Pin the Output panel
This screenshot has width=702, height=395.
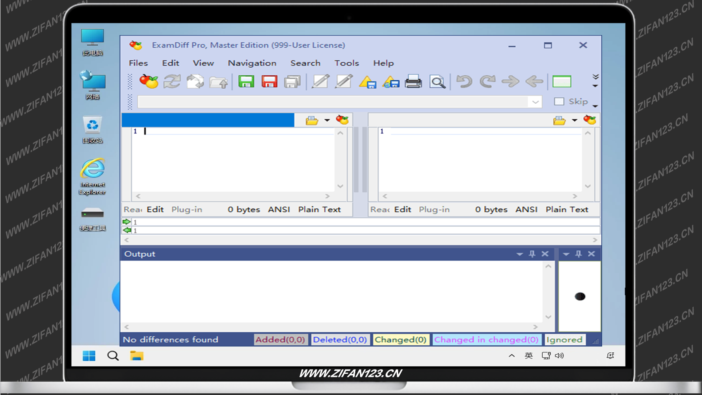pos(532,254)
